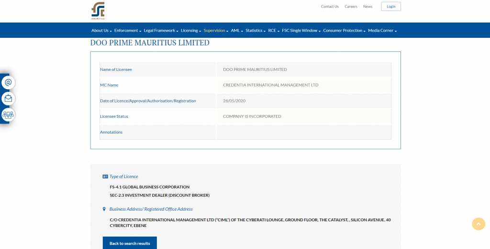Go to the Careers link
Image resolution: width=490 pixels, height=249 pixels.
(x=351, y=7)
